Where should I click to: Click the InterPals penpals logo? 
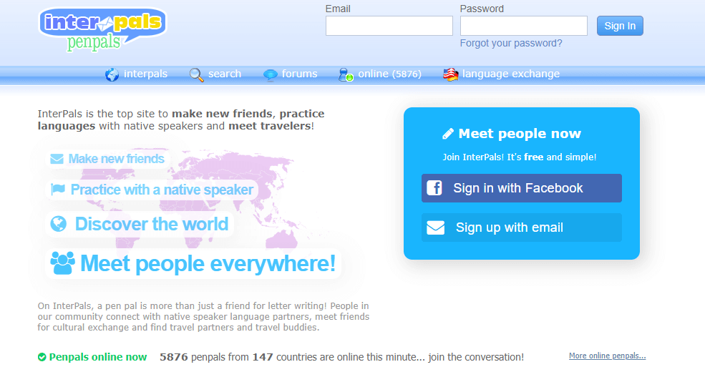pos(103,29)
